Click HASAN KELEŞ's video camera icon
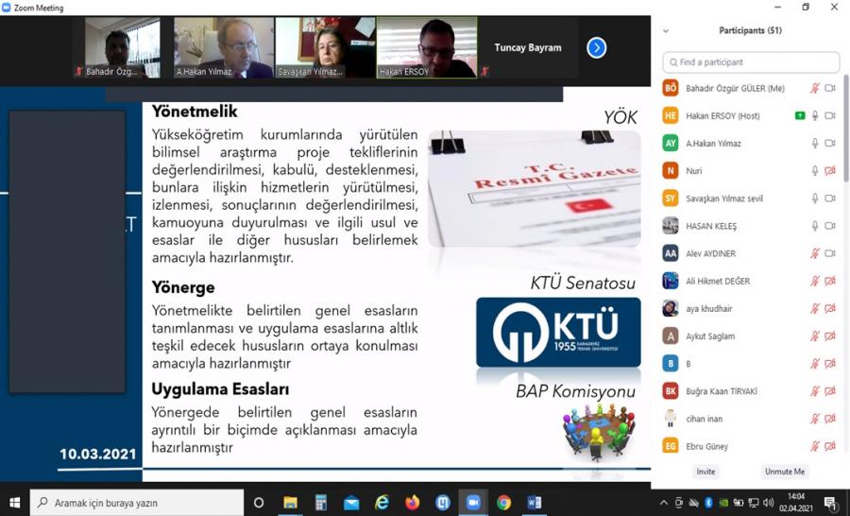Screen dimensions: 850x516 (x=830, y=227)
